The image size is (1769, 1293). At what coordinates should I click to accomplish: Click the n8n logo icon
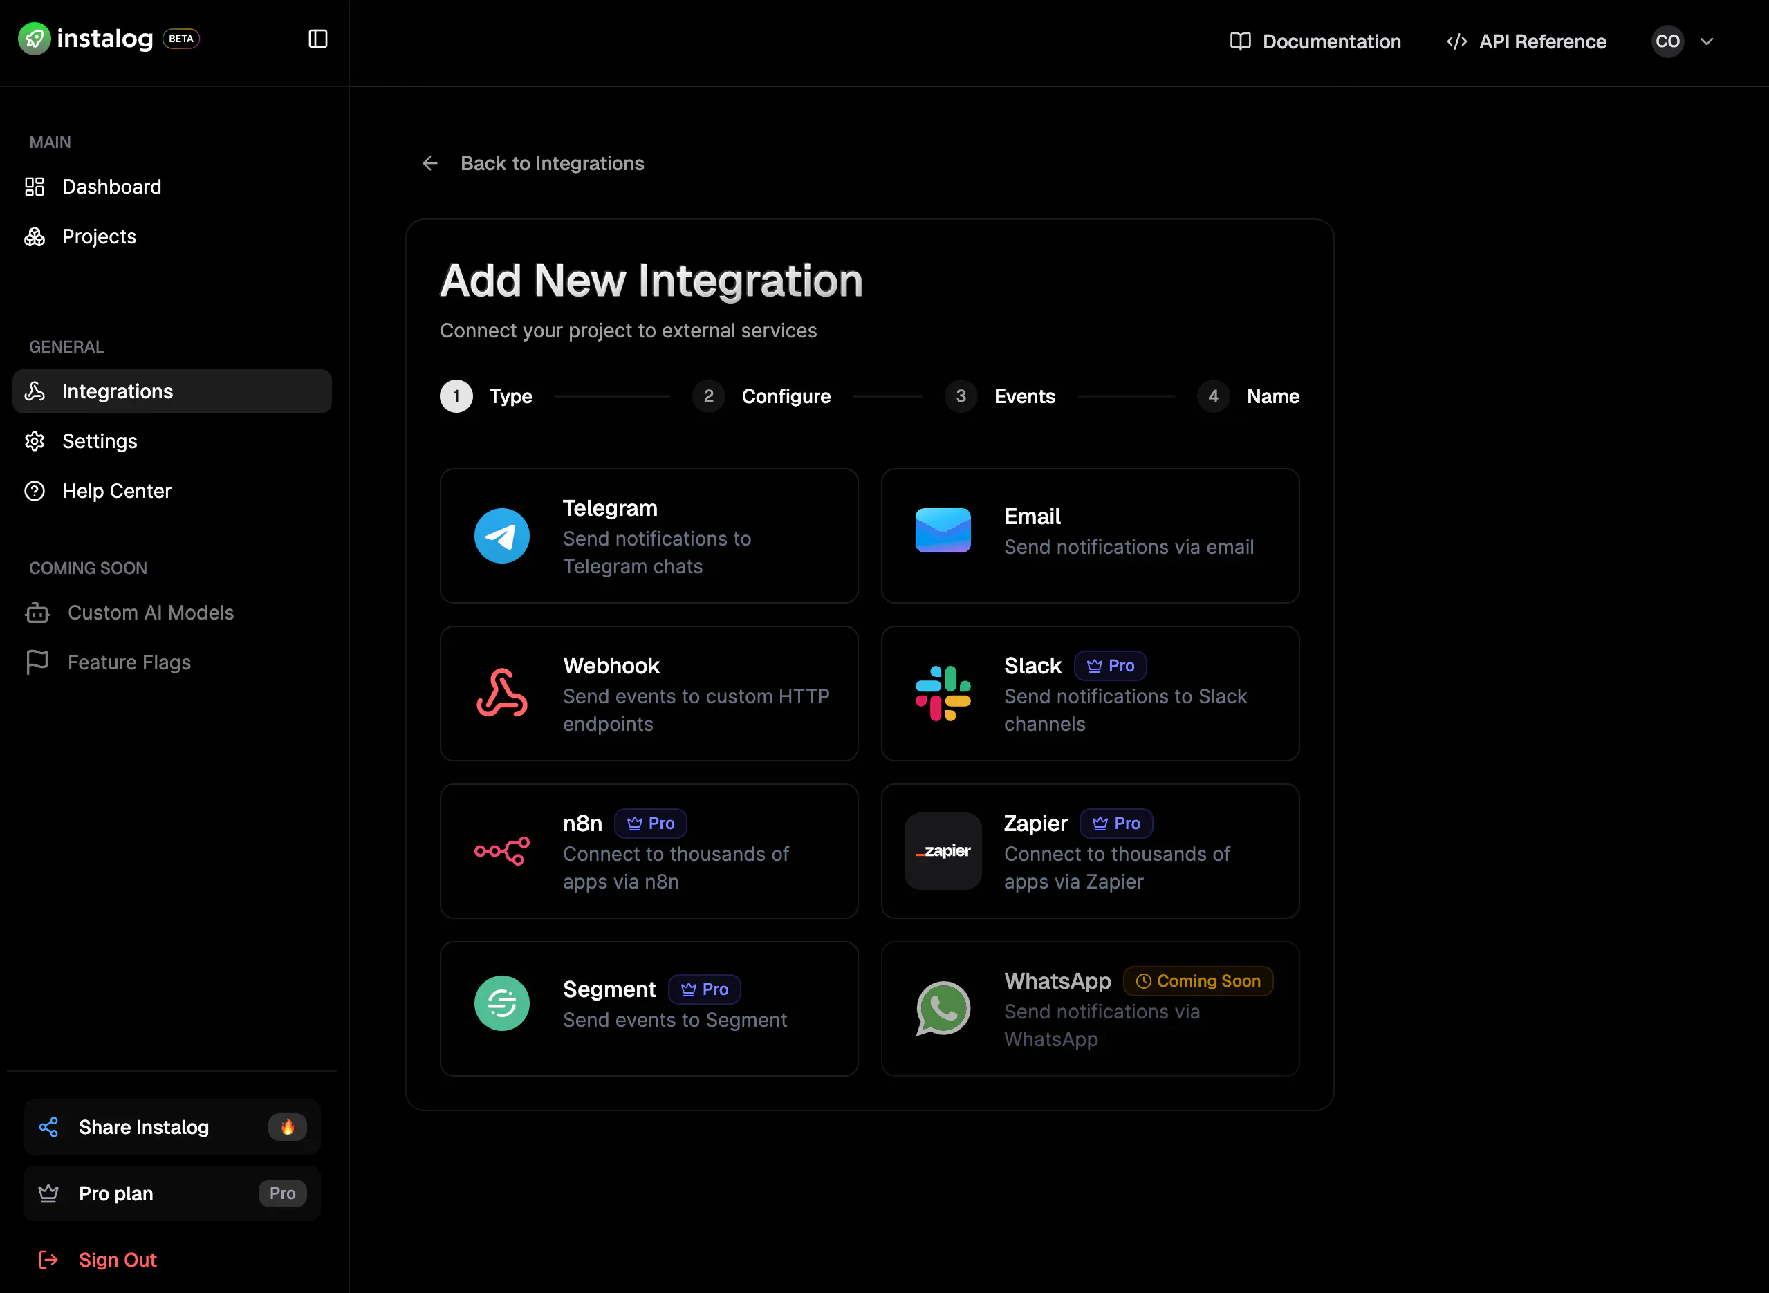point(502,850)
